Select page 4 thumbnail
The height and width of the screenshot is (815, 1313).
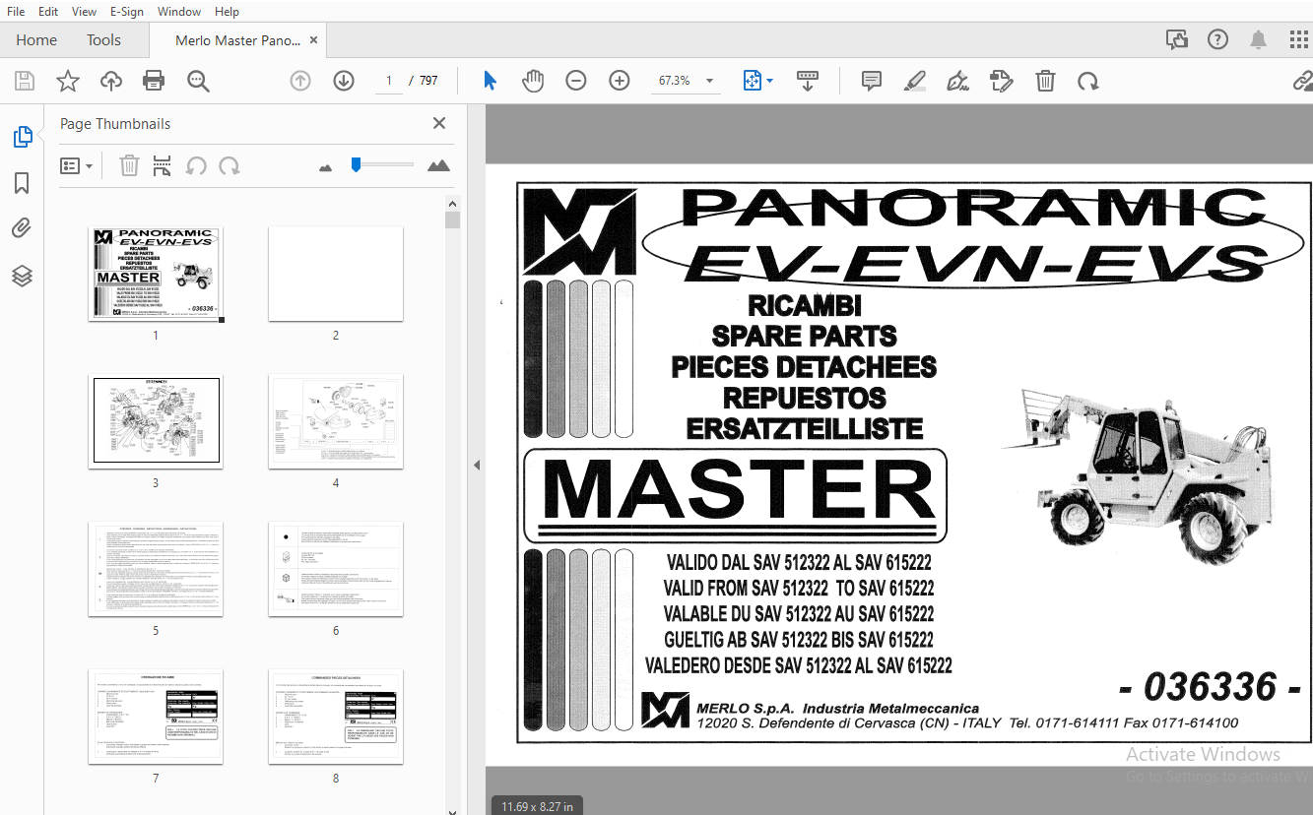pos(336,420)
